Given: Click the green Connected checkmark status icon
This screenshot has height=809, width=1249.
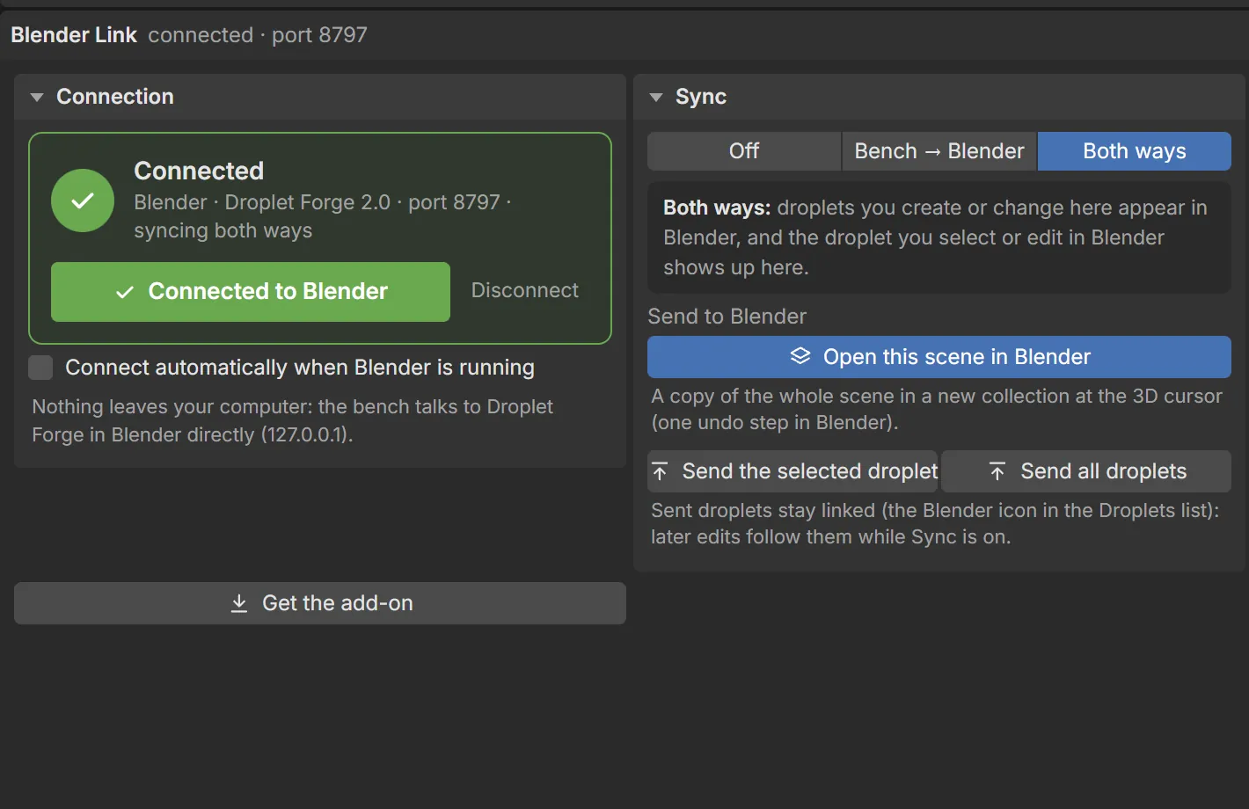Looking at the screenshot, I should pos(83,200).
